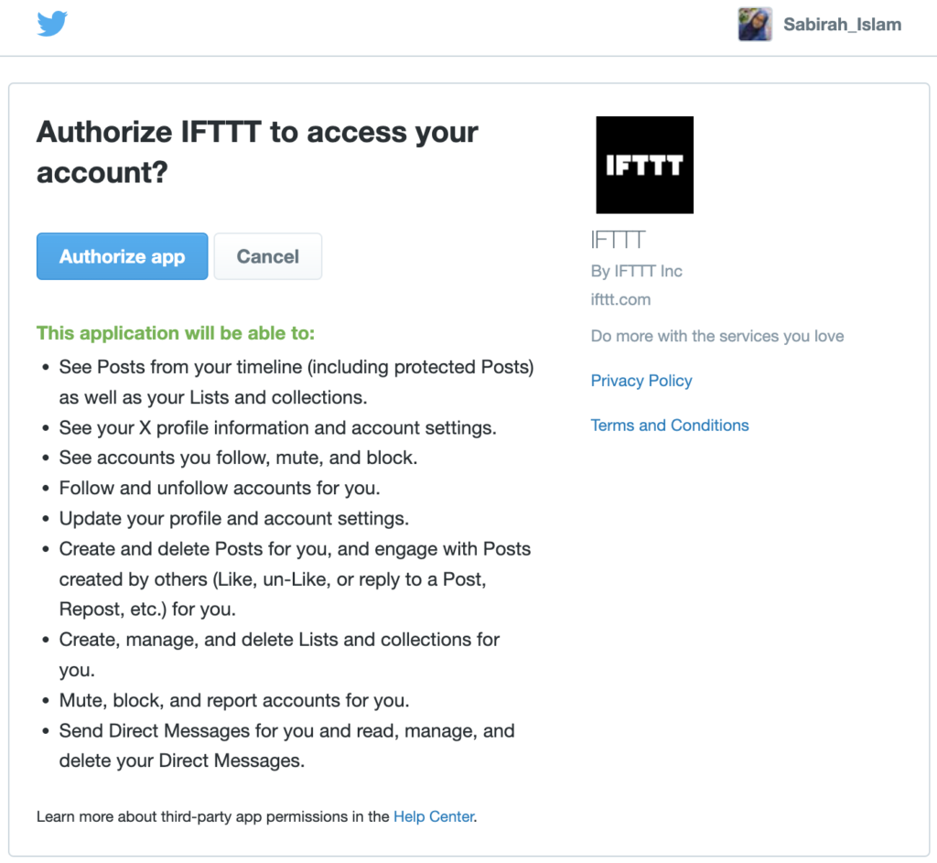This screenshot has width=937, height=863.
Task: Select the "Follow and unfollow accounts" permission
Action: (x=219, y=488)
